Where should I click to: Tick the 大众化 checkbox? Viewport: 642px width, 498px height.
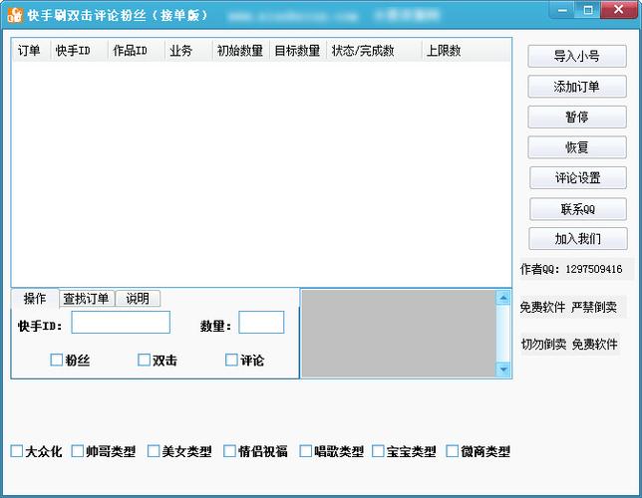[17, 451]
